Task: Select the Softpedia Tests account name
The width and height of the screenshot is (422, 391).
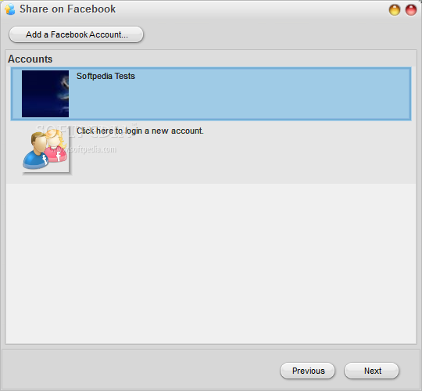Action: [105, 76]
